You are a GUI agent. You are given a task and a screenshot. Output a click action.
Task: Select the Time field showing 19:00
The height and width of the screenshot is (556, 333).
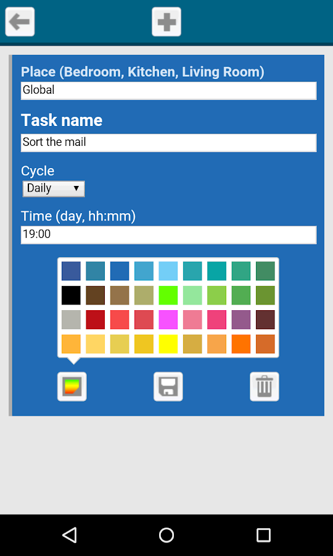168,235
